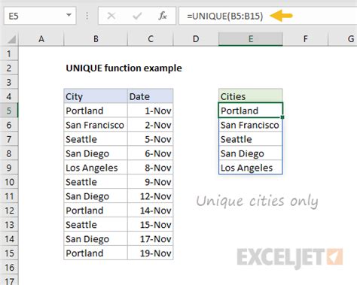Select column A header
Screen dimensions: 357x285
[x=41, y=39]
